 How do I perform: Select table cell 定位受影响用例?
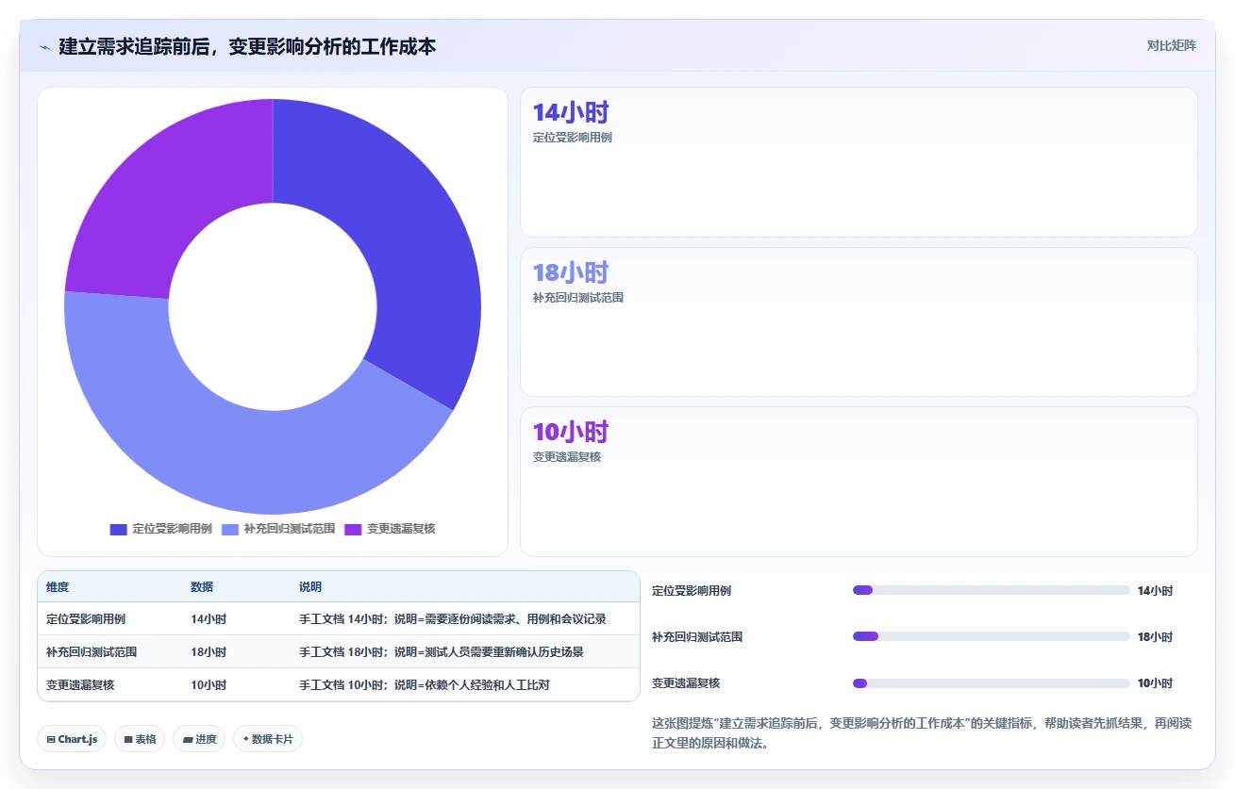86,619
